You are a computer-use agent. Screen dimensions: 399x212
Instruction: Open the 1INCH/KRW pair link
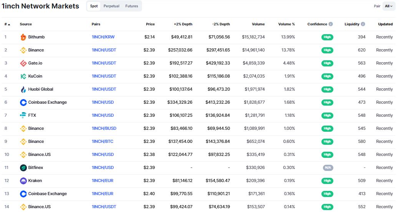coord(103,37)
